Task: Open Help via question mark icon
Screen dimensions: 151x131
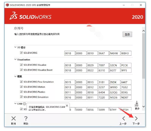Action: click(x=26, y=119)
